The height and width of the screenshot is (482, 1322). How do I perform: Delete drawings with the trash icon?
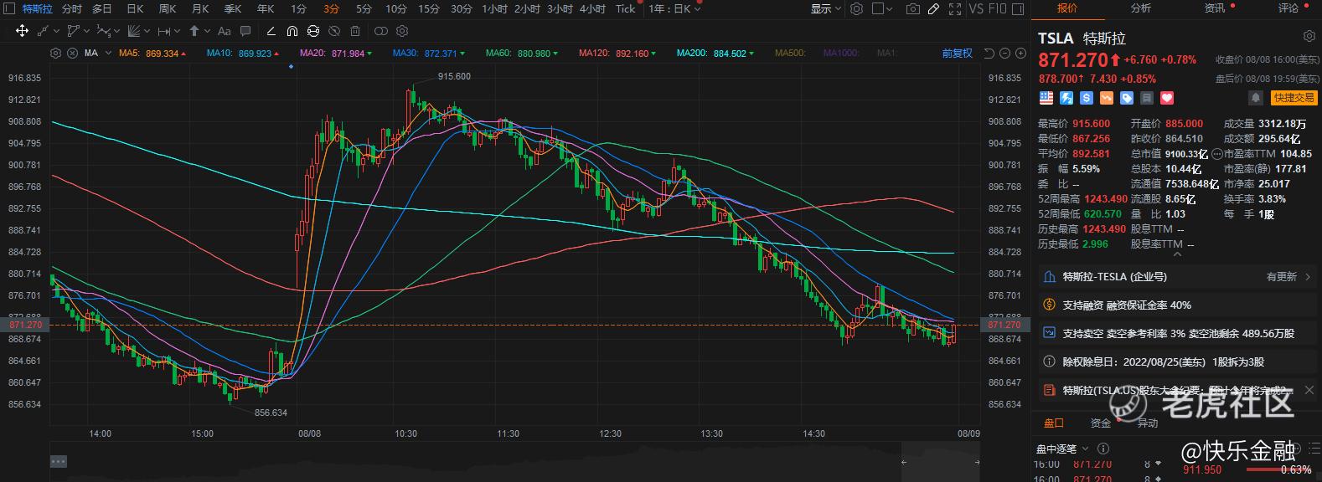355,31
